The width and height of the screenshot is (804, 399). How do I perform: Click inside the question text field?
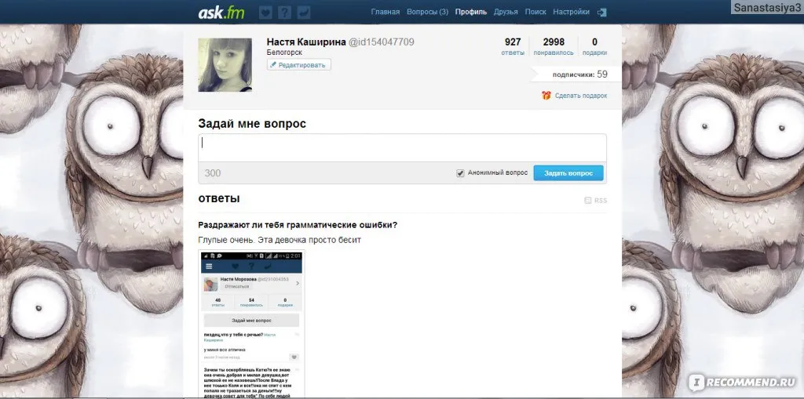402,148
